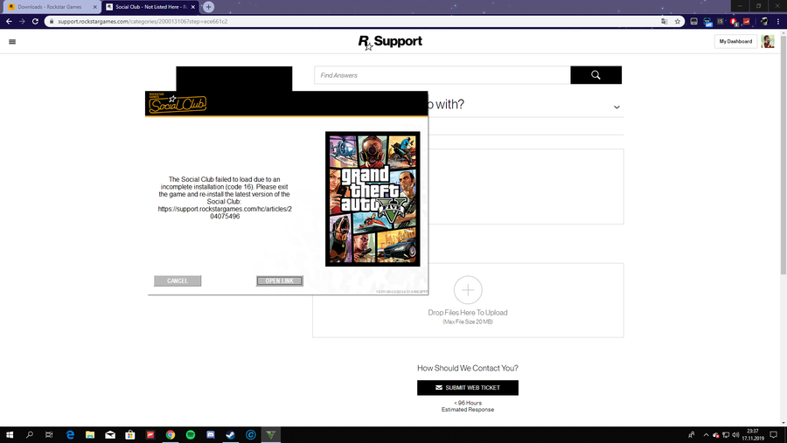
Task: Click the Social Club logo in dialog
Action: [x=178, y=103]
